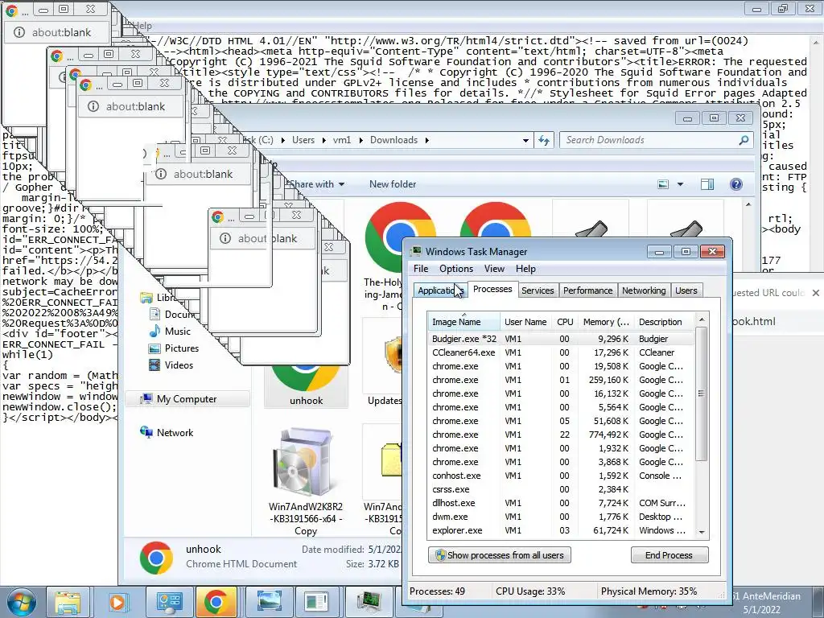This screenshot has height=618, width=824.
Task: Select the dllhost.exe process row
Action: pos(560,503)
